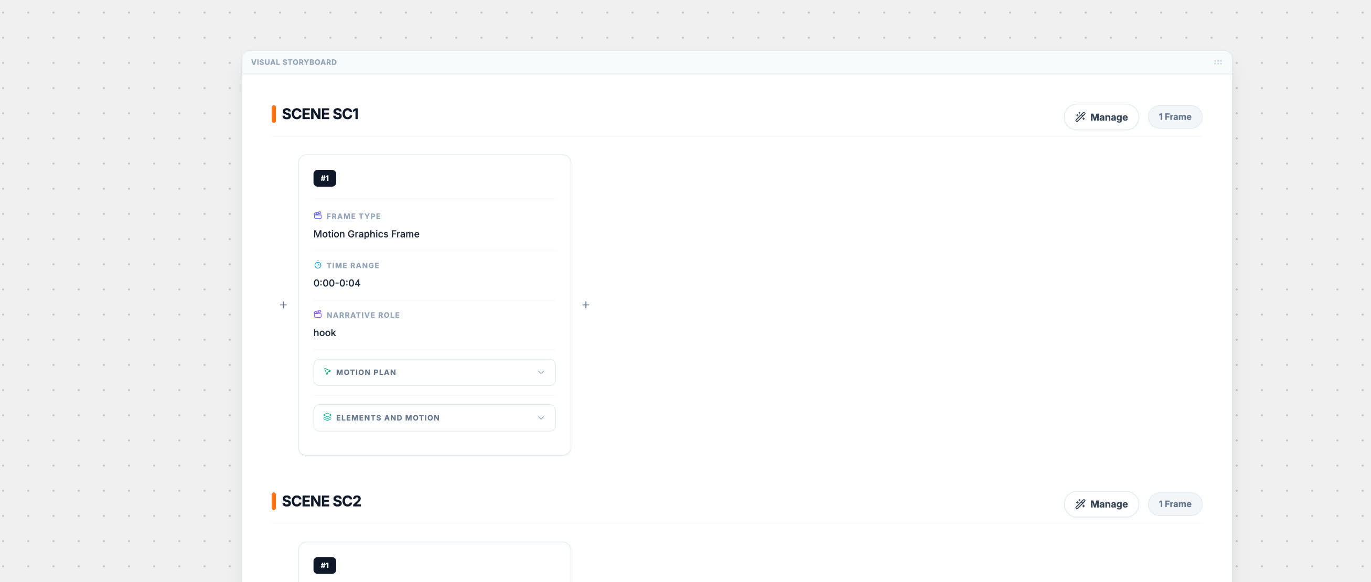Click the Motion Plan chevron arrow
This screenshot has width=1371, height=582.
pyautogui.click(x=541, y=372)
